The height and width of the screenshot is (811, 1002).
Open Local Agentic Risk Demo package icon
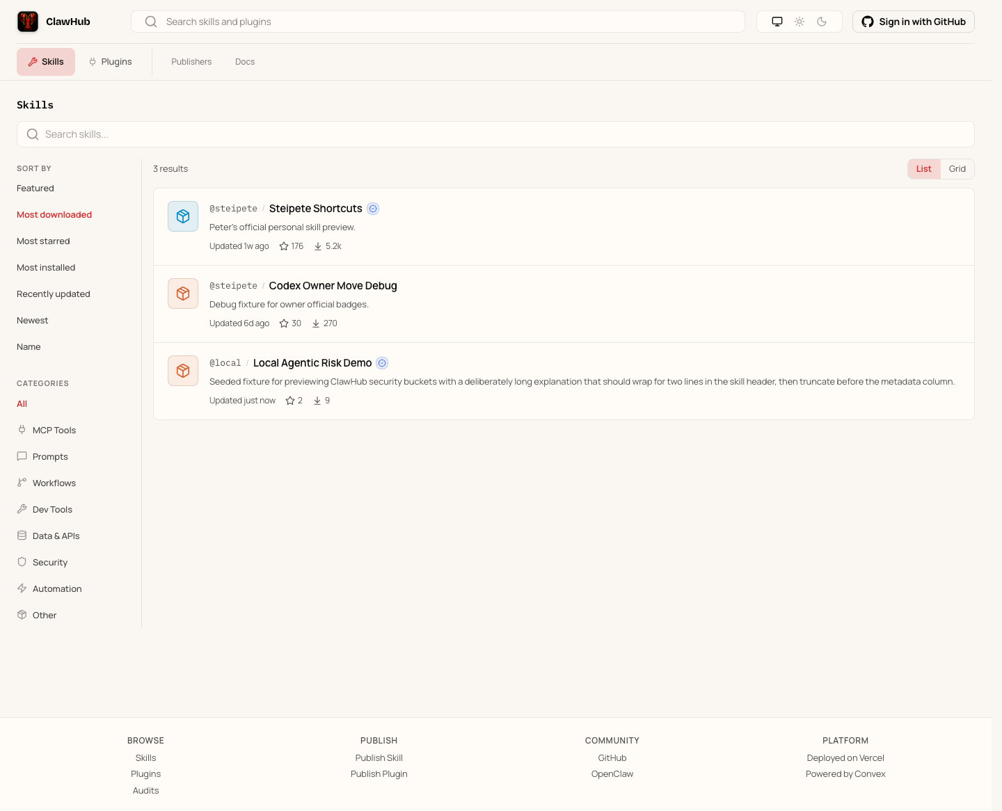[x=183, y=371]
